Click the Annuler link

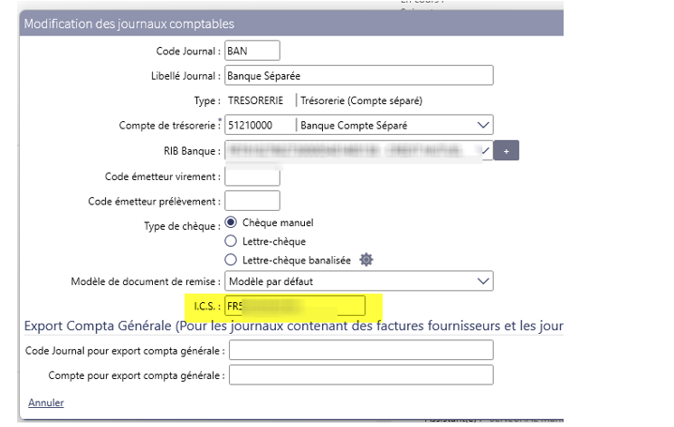point(46,403)
